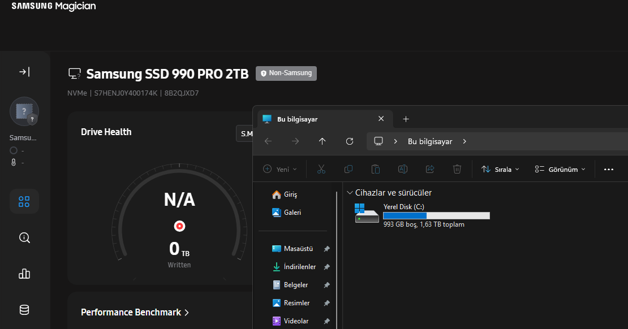Click the Non-Samsung badge

click(x=286, y=73)
